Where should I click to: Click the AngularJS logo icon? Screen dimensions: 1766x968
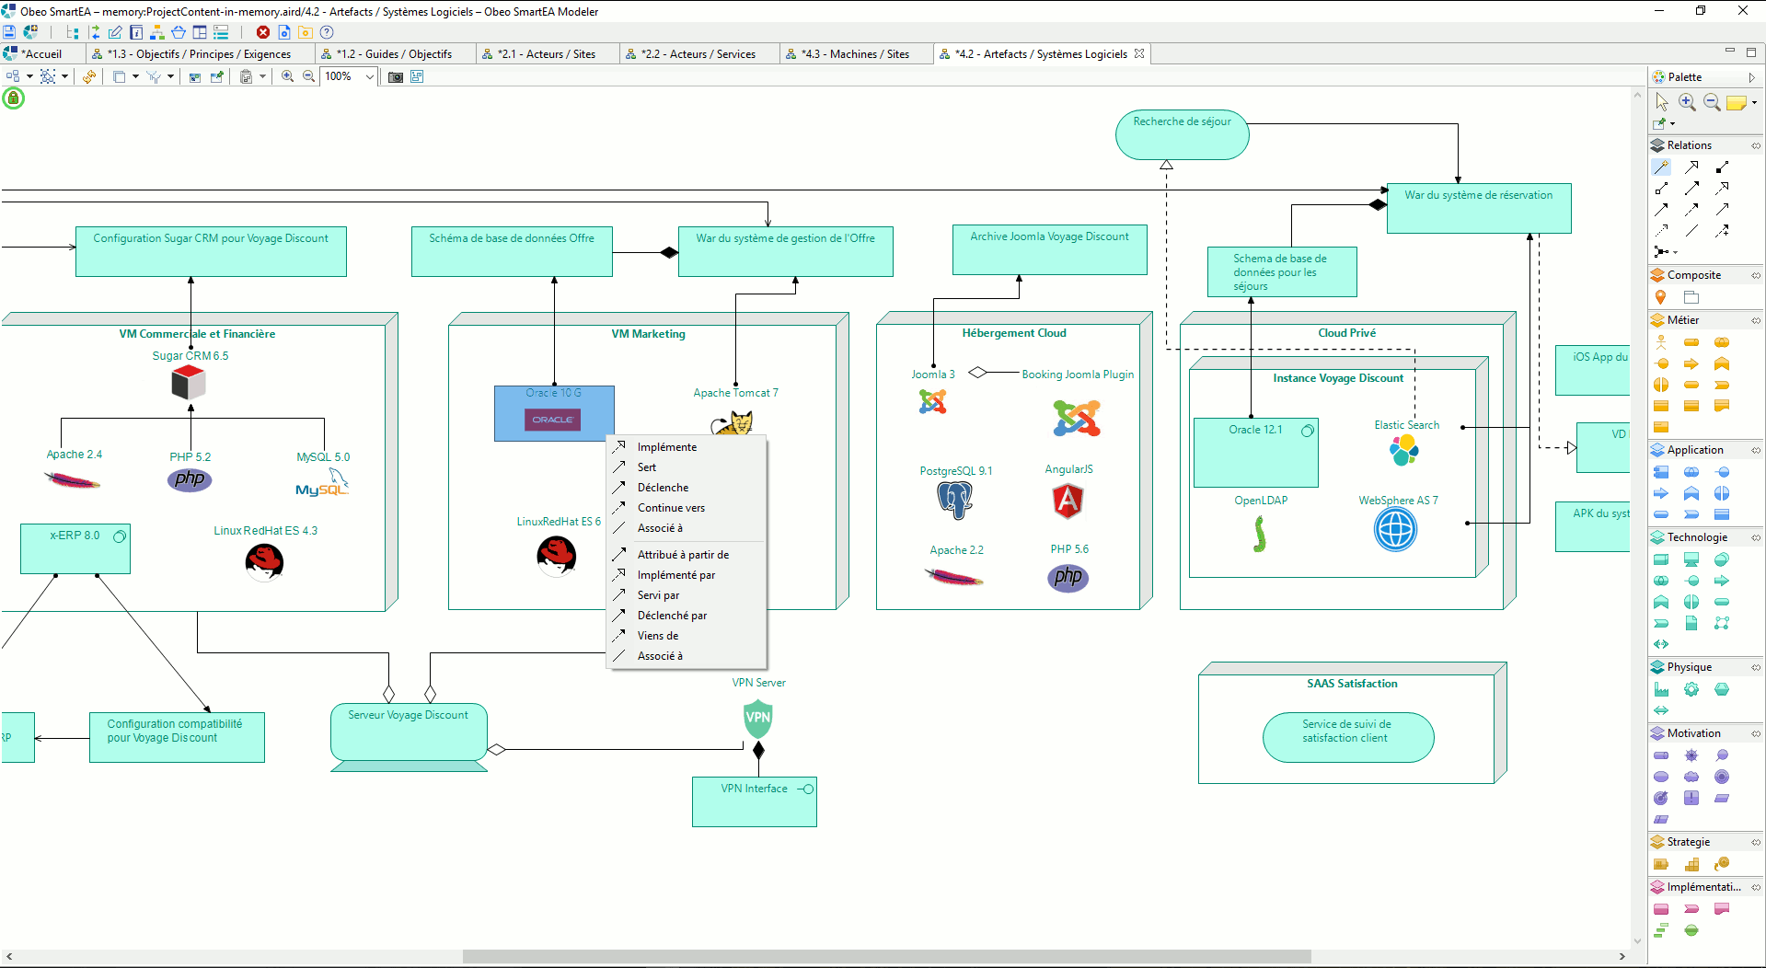(x=1068, y=501)
